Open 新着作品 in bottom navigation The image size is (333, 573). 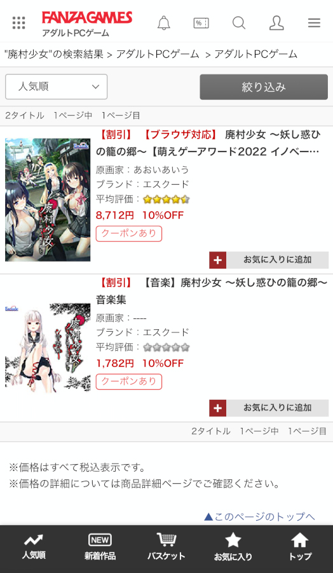coord(100,547)
